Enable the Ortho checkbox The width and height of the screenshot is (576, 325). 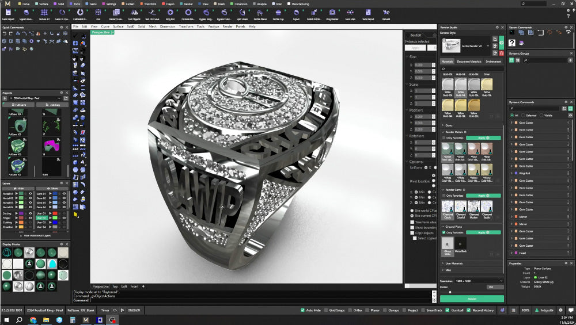(x=350, y=310)
